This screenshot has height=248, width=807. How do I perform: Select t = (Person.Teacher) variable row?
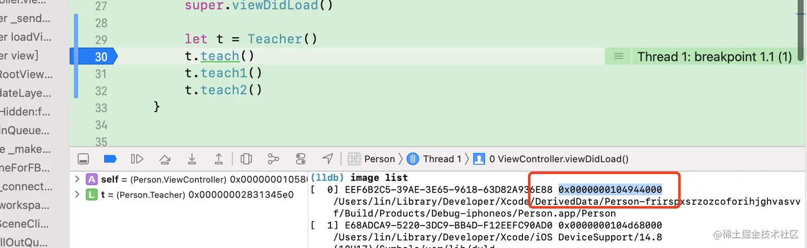tap(189, 195)
